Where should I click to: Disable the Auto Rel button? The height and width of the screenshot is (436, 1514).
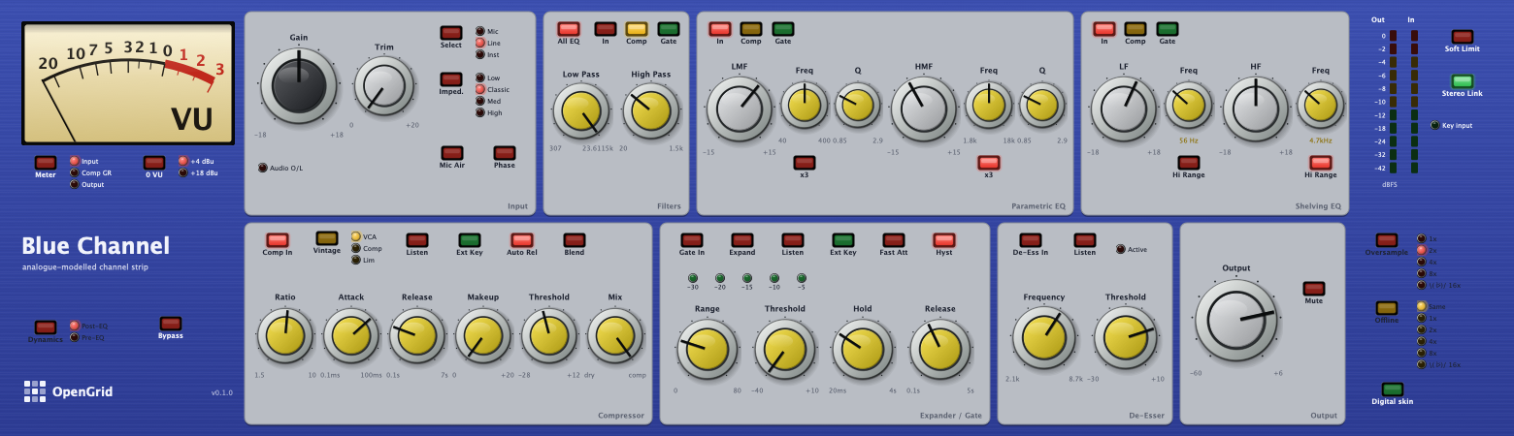522,240
